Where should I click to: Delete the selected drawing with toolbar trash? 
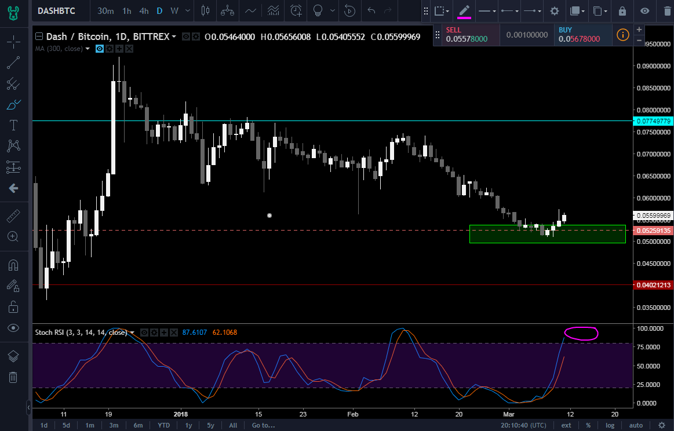(668, 11)
